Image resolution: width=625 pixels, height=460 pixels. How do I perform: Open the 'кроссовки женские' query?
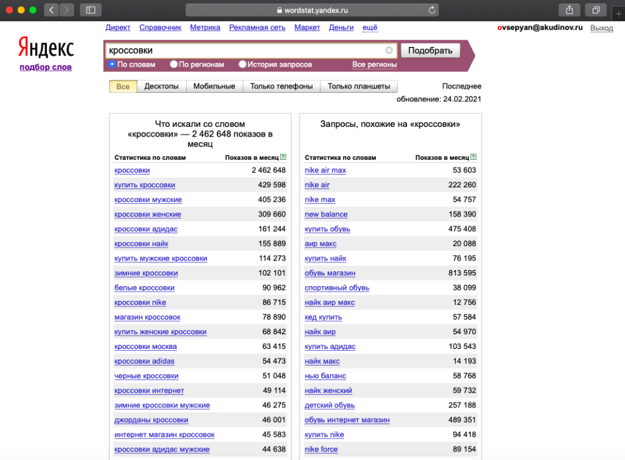coord(148,214)
